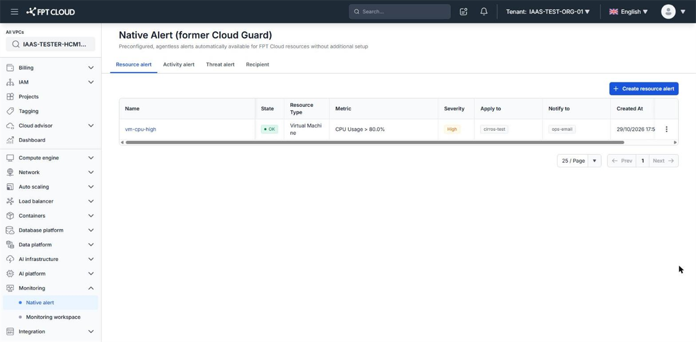Click the Tagging tag icon
The height and width of the screenshot is (342, 696).
point(10,111)
